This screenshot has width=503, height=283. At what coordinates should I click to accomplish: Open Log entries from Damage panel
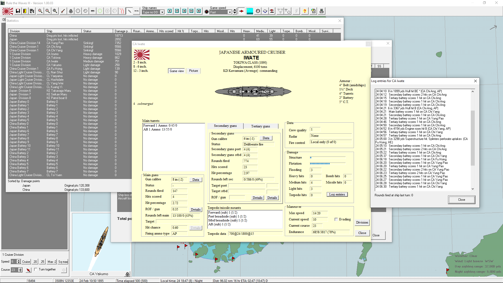(337, 194)
